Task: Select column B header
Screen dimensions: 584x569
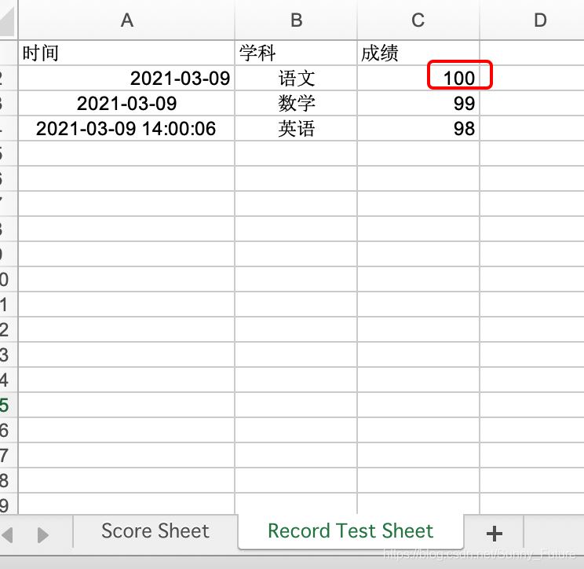Action: pos(296,20)
